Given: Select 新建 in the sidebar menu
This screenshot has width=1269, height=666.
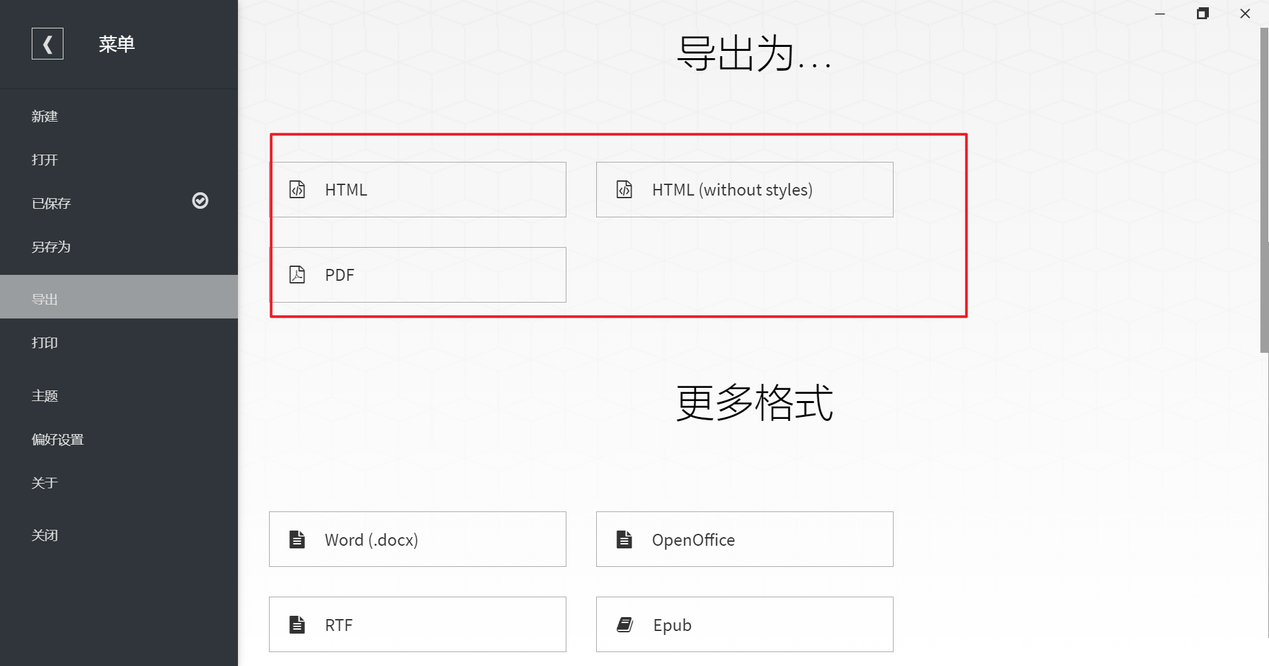Looking at the screenshot, I should pos(45,116).
